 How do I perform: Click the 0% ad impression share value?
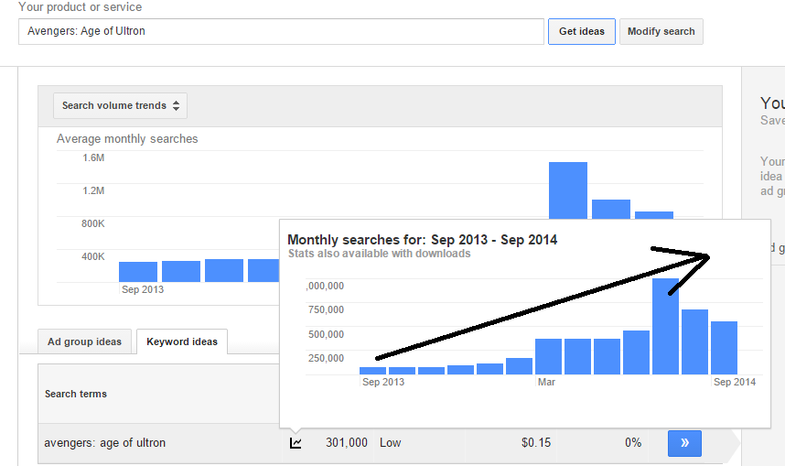click(x=633, y=443)
